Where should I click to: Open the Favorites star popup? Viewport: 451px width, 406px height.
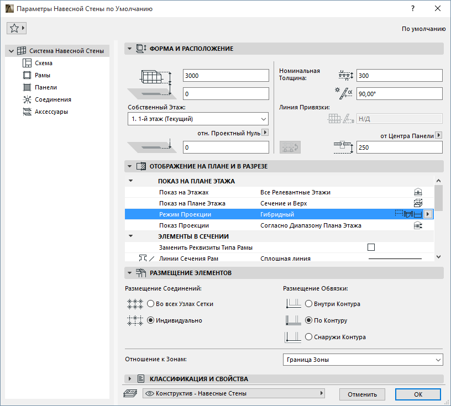click(16, 28)
